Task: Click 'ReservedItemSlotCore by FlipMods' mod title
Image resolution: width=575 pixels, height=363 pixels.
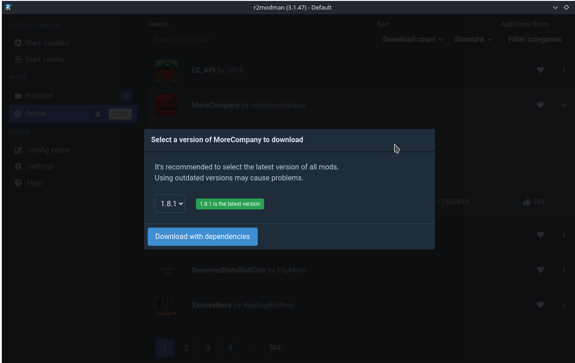Action: [250, 270]
